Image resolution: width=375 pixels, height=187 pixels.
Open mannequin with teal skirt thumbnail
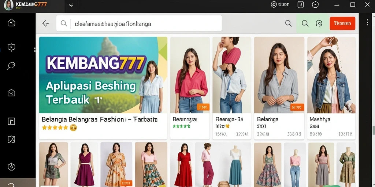click(x=236, y=165)
